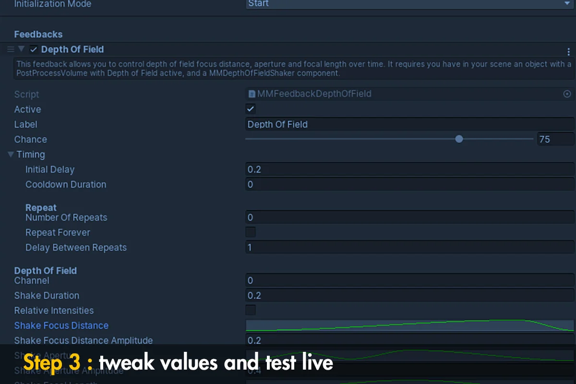Open the three-dot menu for Depth Of Field

[x=569, y=51]
